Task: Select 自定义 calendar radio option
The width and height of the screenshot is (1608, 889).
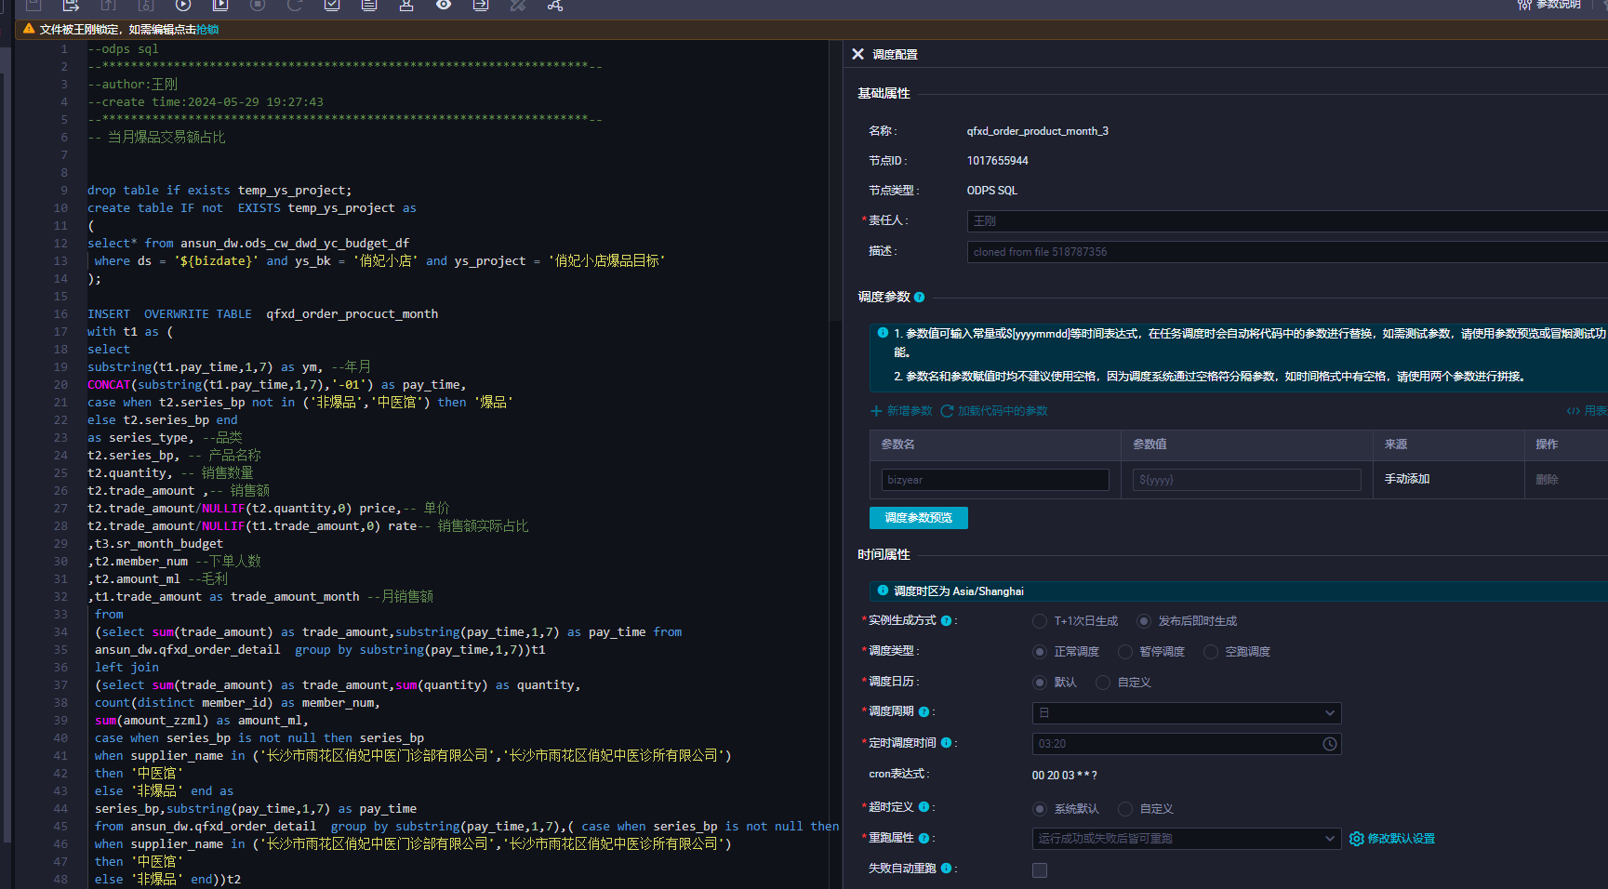Action: pos(1103,683)
